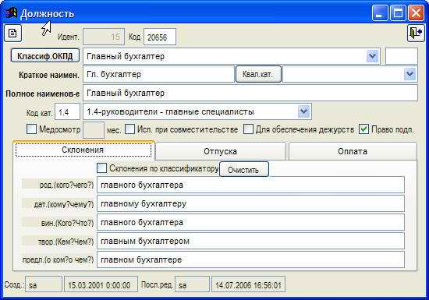The width and height of the screenshot is (429, 300).
Task: Maximize the Должность window
Action: 398,12
